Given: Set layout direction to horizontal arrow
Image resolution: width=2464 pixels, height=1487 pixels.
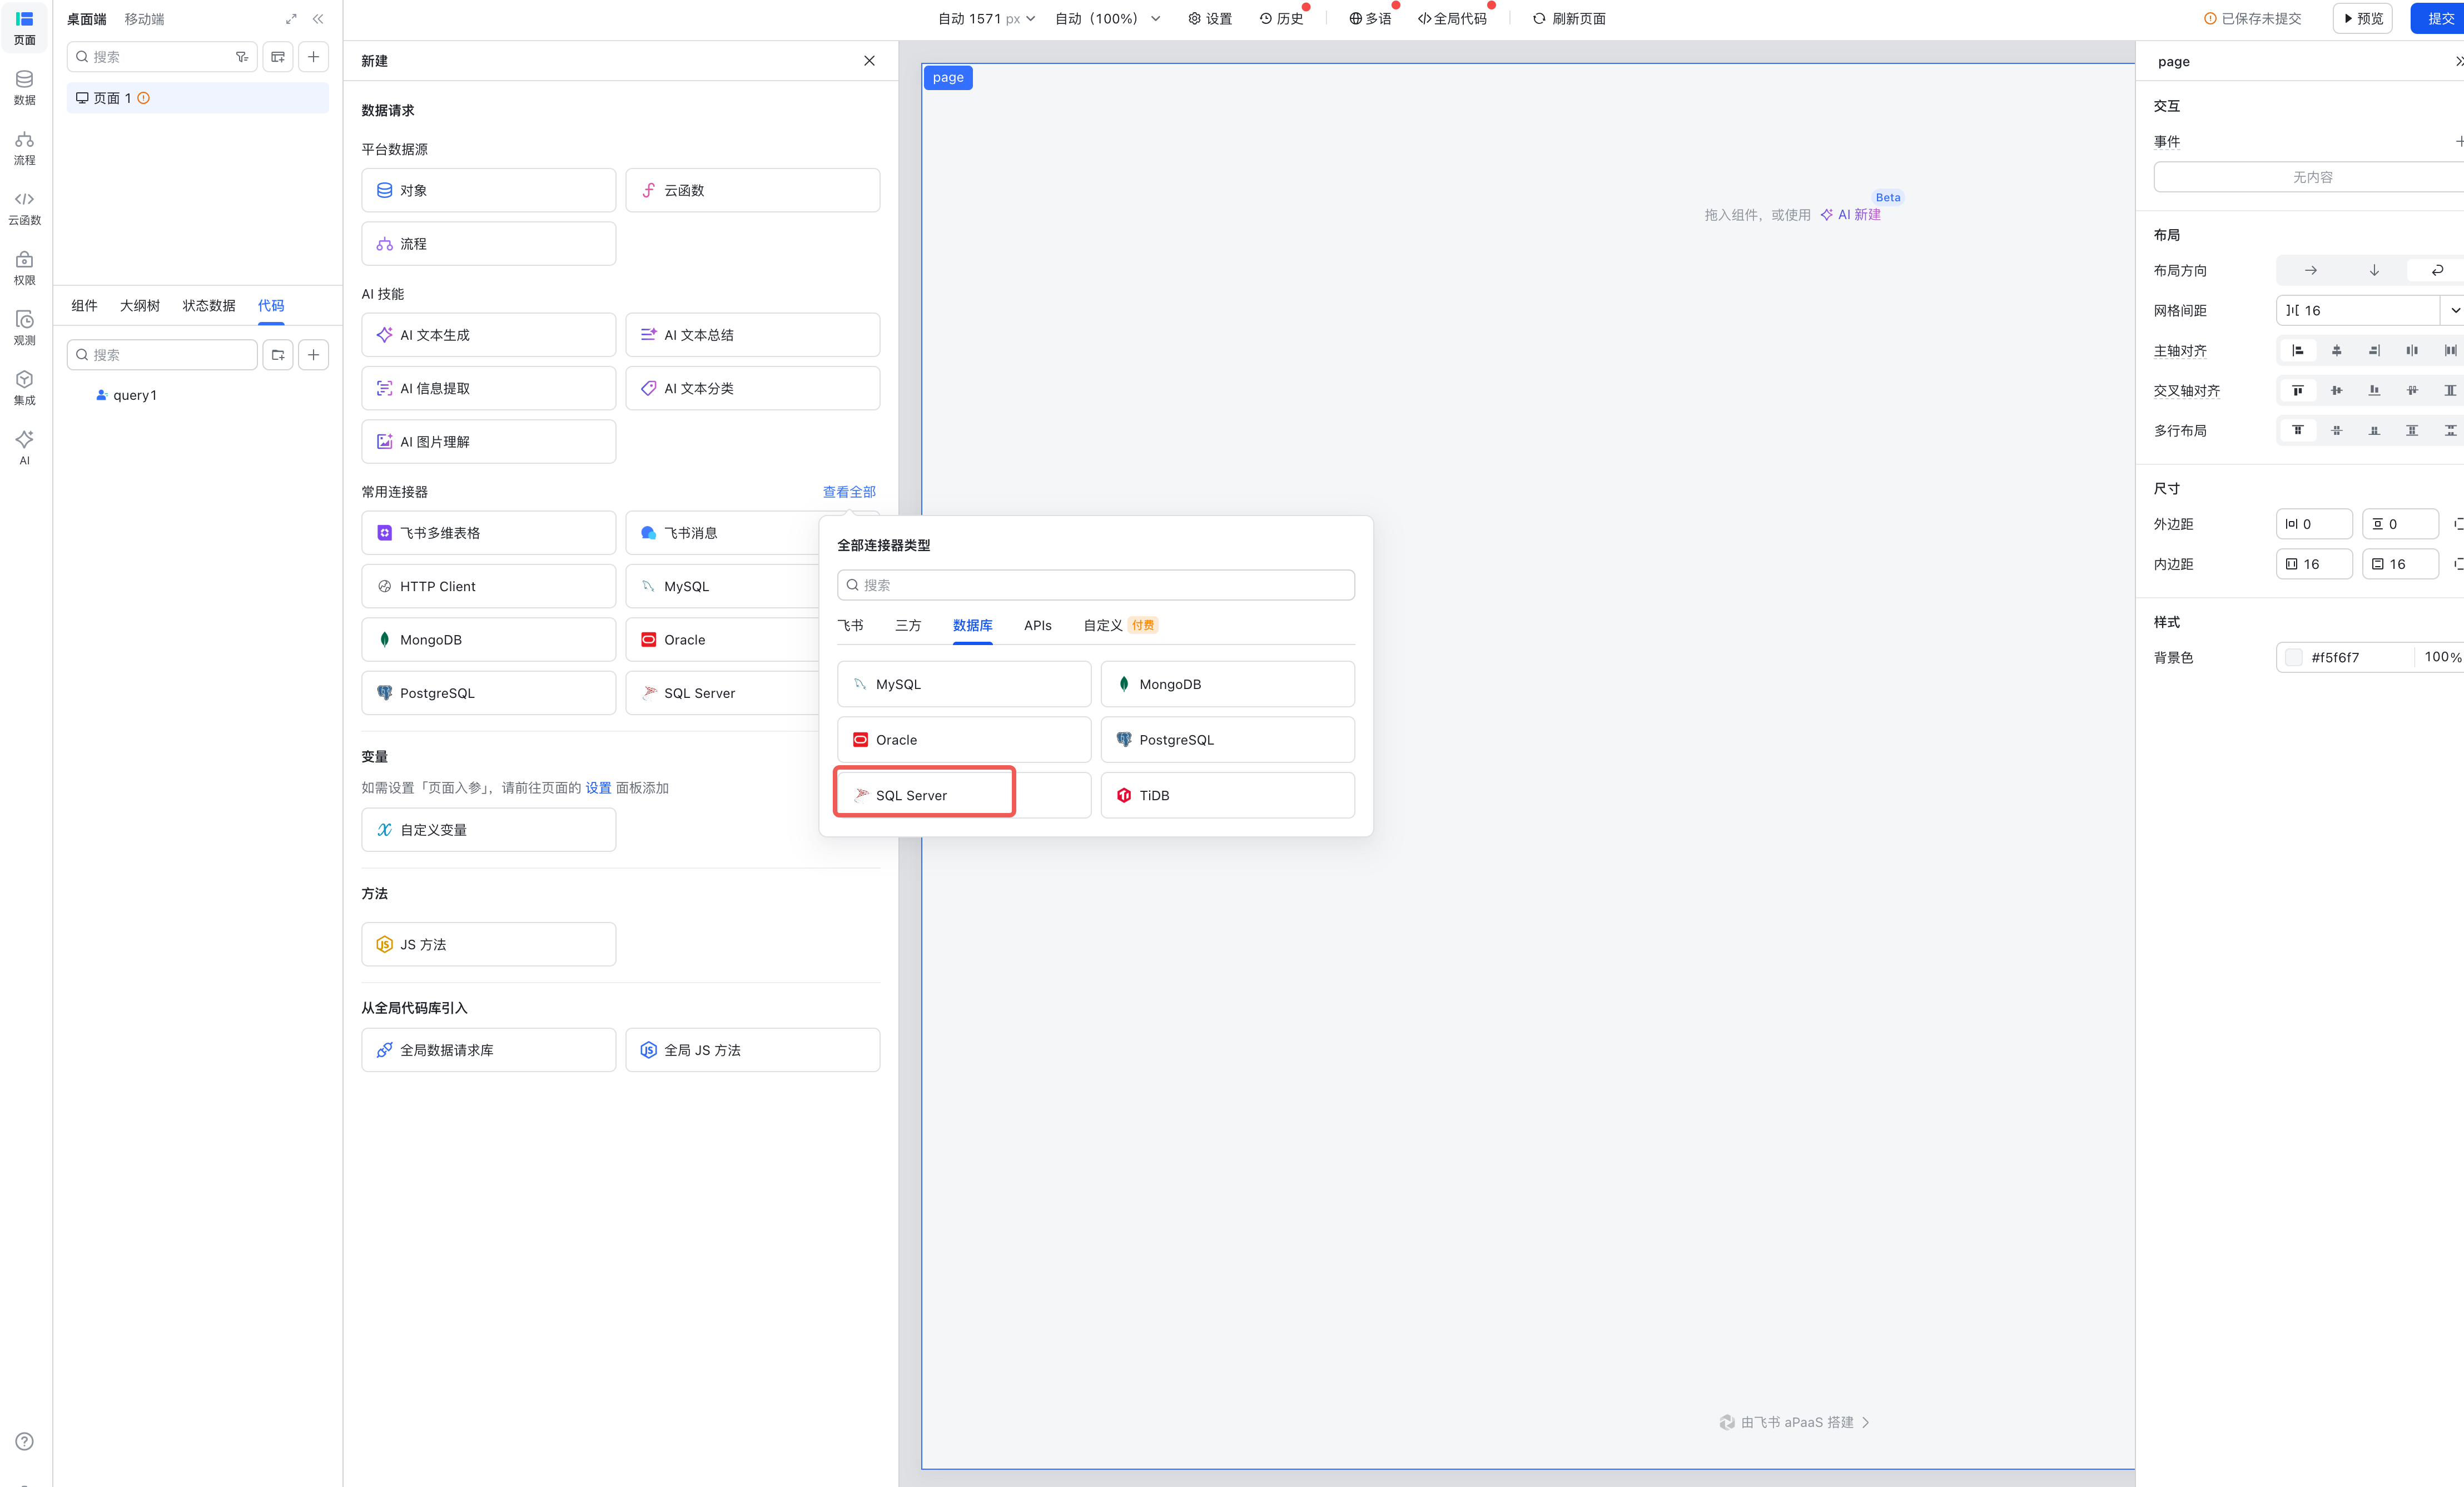Looking at the screenshot, I should tap(2310, 270).
